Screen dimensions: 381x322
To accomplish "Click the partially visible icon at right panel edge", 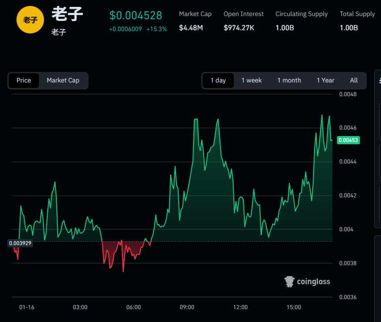I will tap(379, 81).
